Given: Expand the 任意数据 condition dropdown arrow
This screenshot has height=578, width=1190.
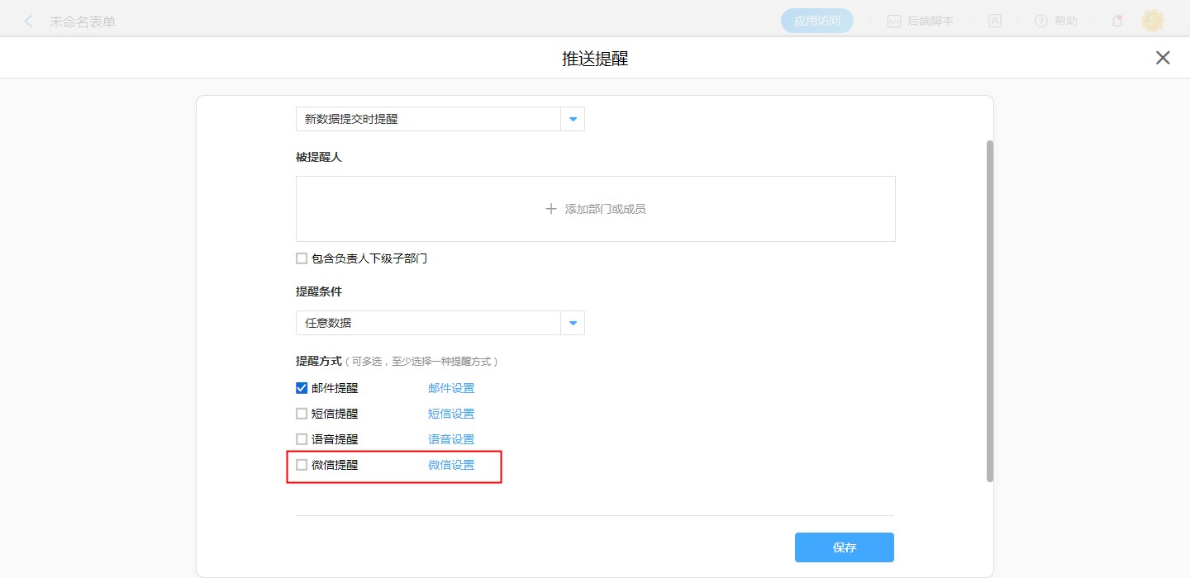Looking at the screenshot, I should click(x=573, y=323).
